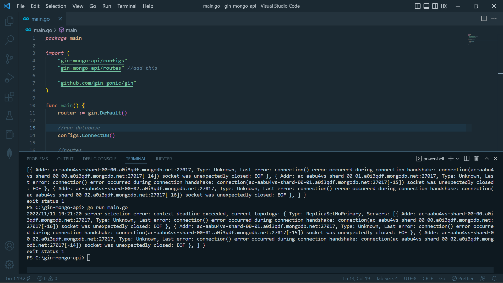Toggle Primary Side Bar layout button
The height and width of the screenshot is (283, 503).
pos(418,6)
